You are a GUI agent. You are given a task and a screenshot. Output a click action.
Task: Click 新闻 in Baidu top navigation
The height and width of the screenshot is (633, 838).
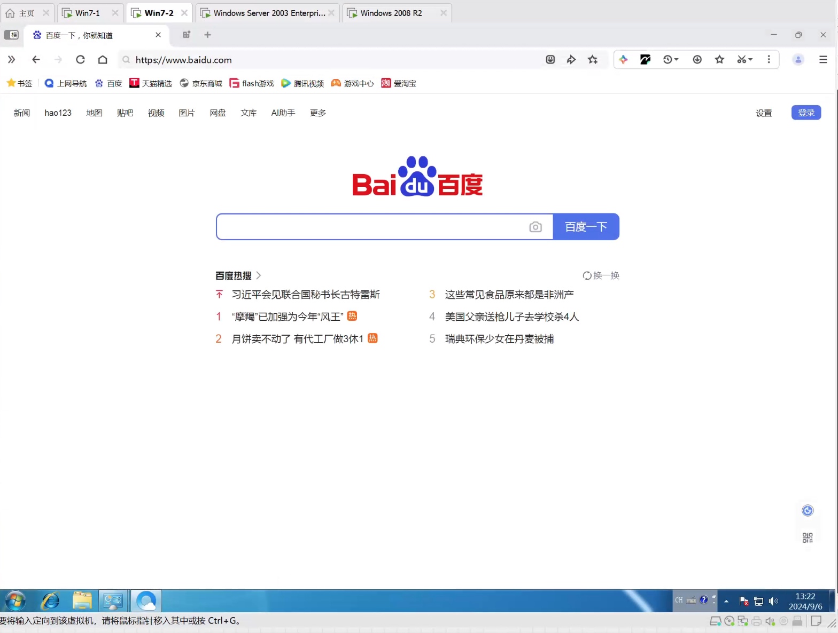(22, 113)
